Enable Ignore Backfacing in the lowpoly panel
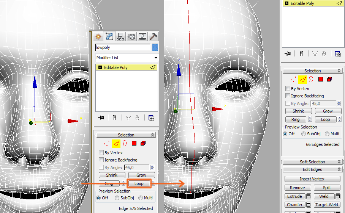The width and height of the screenshot is (345, 213). (101, 160)
